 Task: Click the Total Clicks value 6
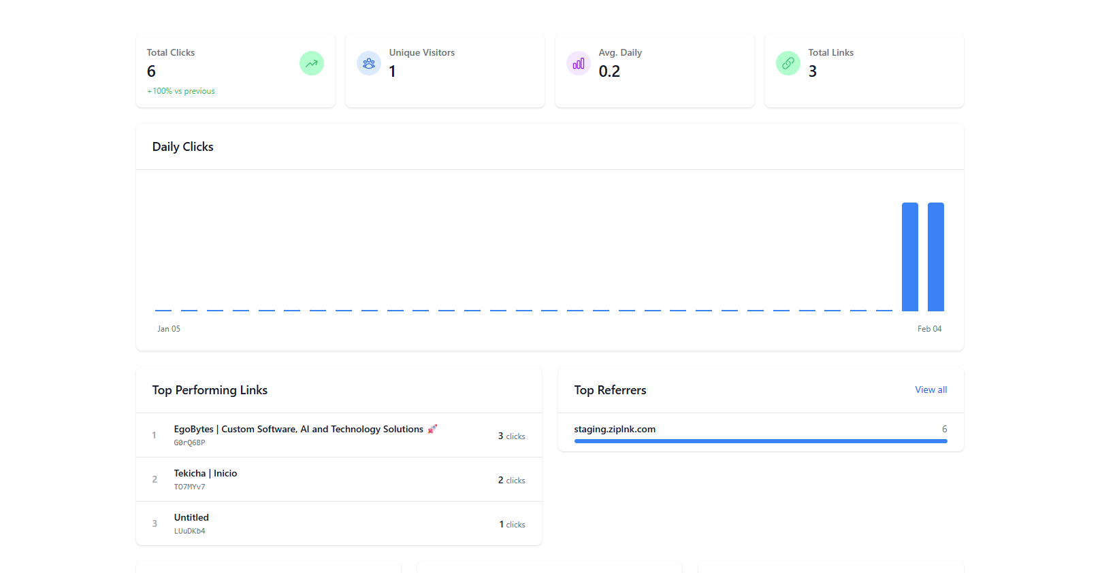151,71
